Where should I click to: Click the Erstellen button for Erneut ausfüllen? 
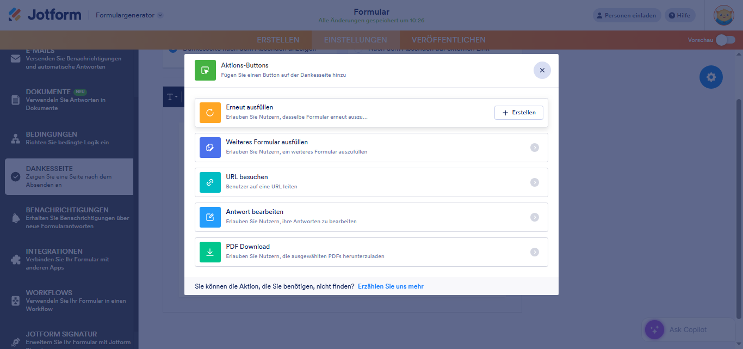tap(518, 113)
